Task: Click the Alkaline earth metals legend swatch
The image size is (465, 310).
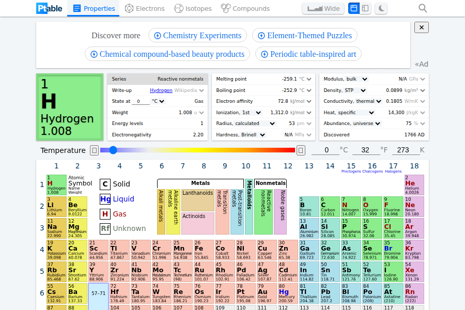Action: (x=173, y=211)
